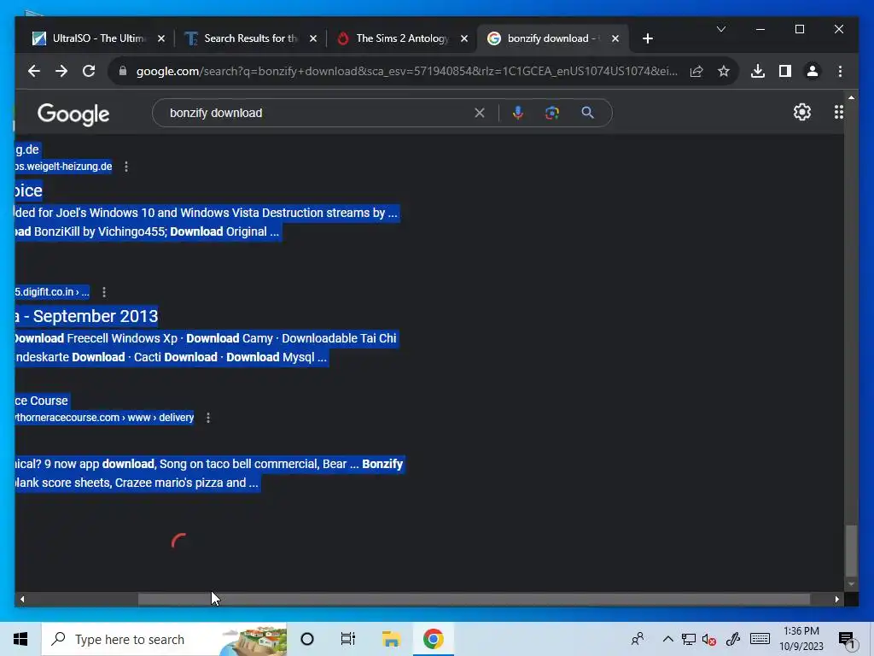Open the Chrome three-dot menu

click(x=840, y=71)
